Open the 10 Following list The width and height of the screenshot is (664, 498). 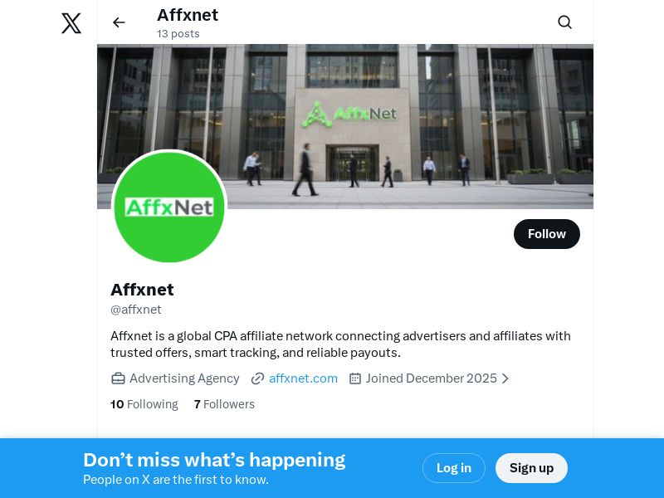[x=144, y=404]
